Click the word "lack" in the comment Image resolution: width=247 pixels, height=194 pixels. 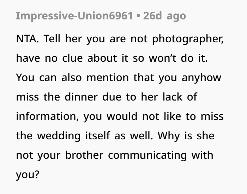pyautogui.click(x=171, y=97)
